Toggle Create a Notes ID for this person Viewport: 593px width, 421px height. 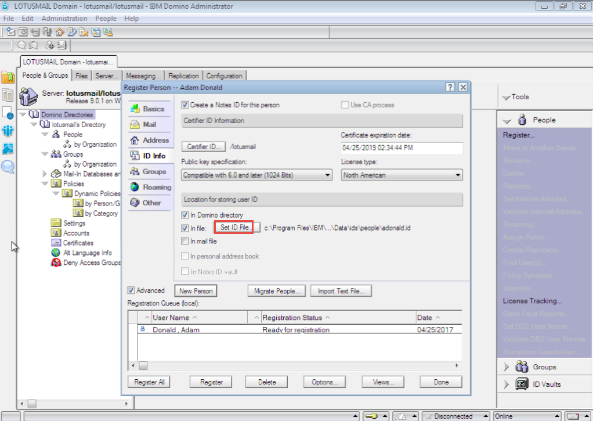click(185, 105)
